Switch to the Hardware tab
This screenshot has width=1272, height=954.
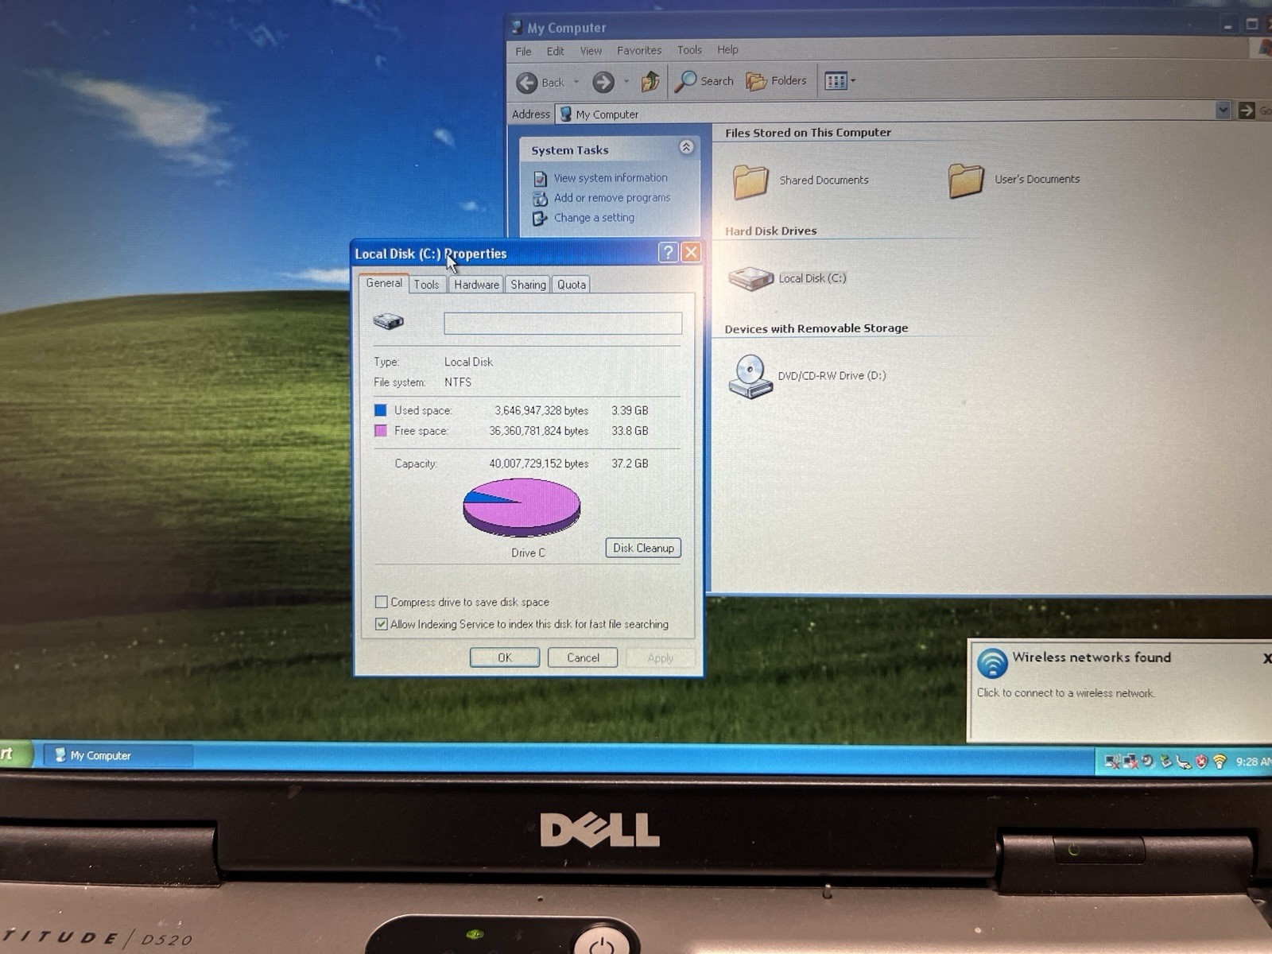click(476, 285)
